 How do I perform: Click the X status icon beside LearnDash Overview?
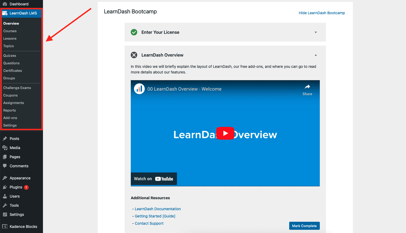coord(134,55)
